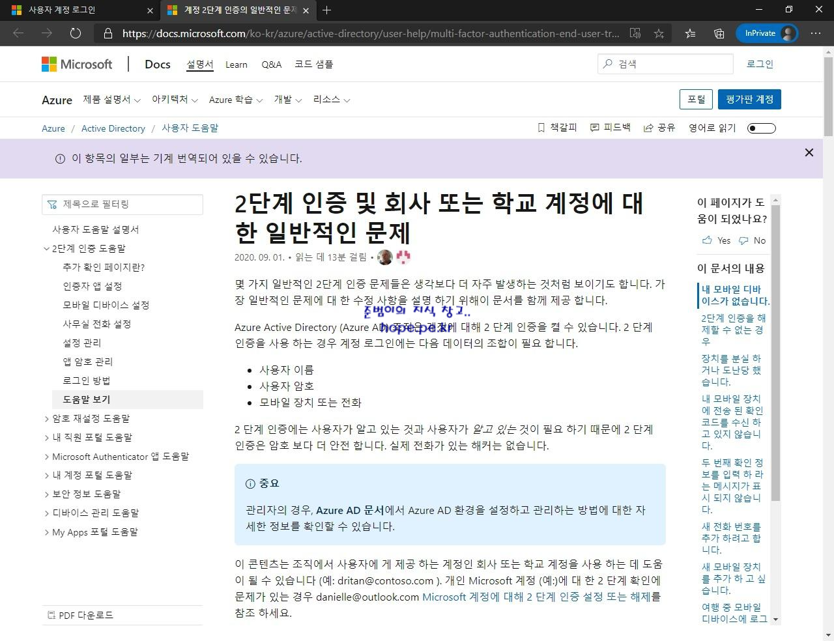
Task: Click the in-page contents scrollbar
Action: [x=775, y=352]
